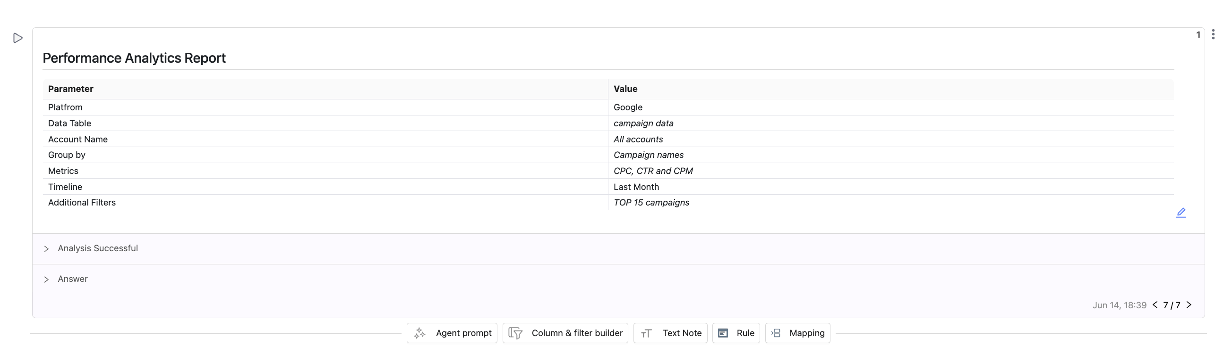Expand the Analysis Successful section

pos(46,248)
